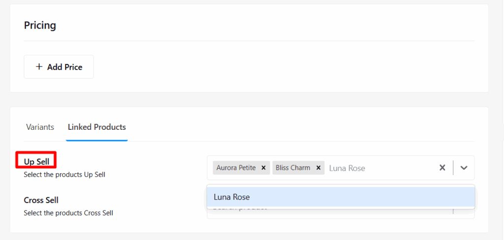Click the 'Select the products Cross Sell' hint
Image resolution: width=504 pixels, height=240 pixels.
(x=68, y=213)
